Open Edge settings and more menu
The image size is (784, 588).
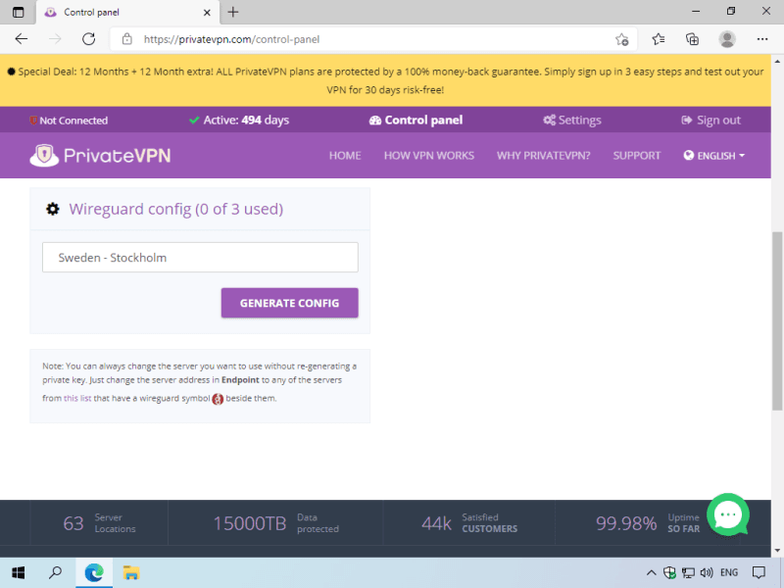[x=762, y=39]
